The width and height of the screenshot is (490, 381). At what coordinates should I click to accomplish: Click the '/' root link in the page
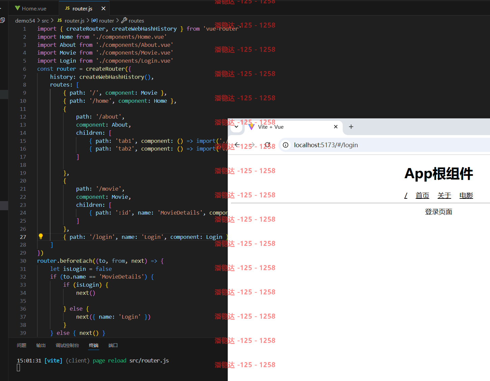coord(406,195)
